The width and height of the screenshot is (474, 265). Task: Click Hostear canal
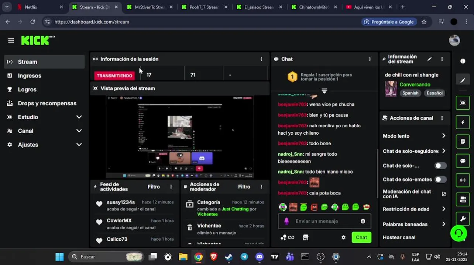(x=399, y=237)
